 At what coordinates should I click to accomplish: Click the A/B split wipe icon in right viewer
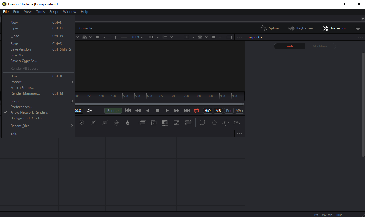151,37
